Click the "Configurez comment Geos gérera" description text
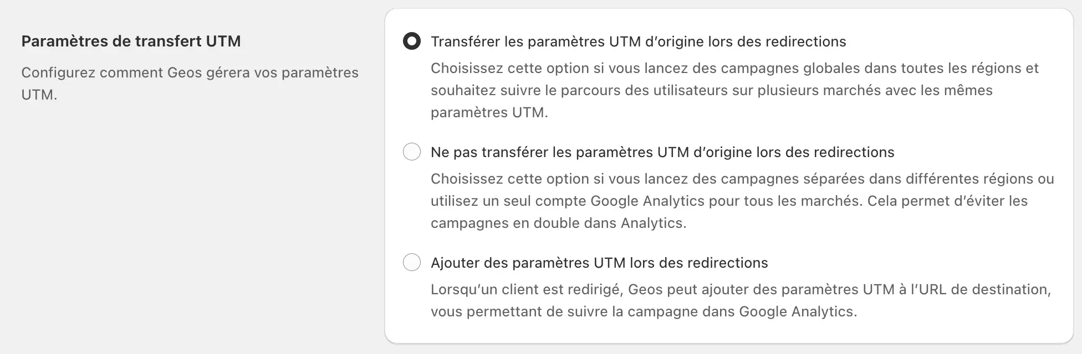The height and width of the screenshot is (354, 1082). click(190, 73)
